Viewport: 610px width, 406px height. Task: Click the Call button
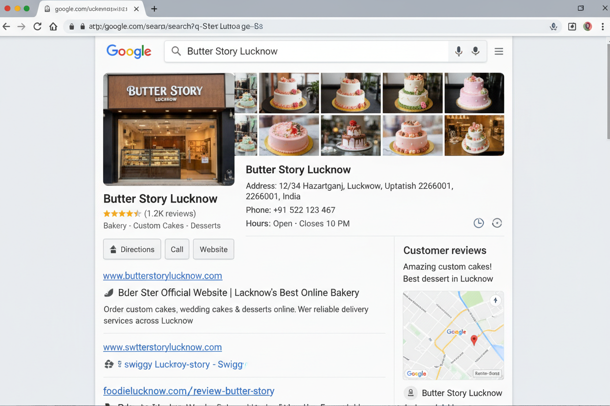click(176, 249)
